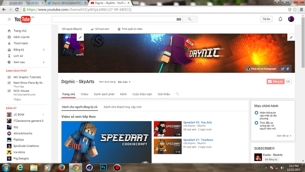Expand Thêm under playlists
The height and width of the screenshot is (172, 305).
coord(17,99)
